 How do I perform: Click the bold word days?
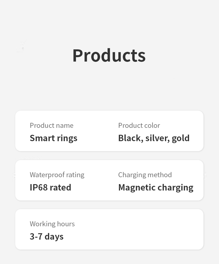(54, 237)
